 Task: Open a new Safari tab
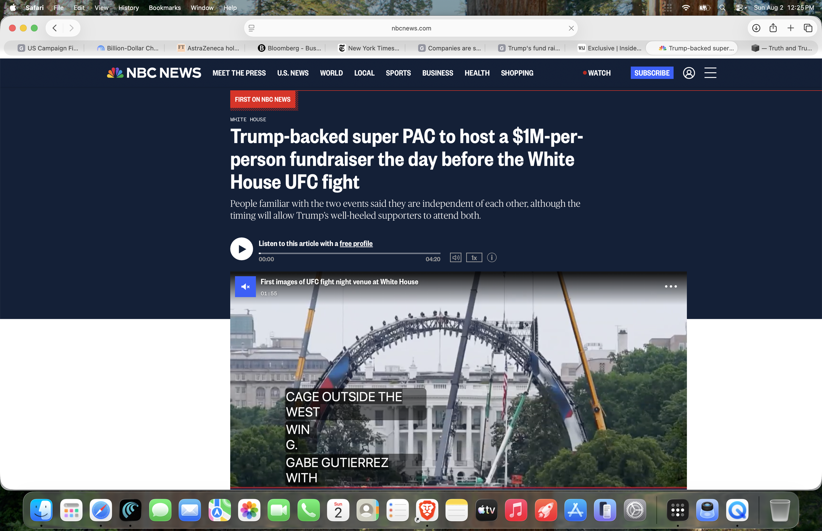point(791,28)
